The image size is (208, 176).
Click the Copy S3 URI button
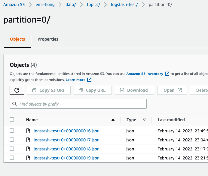[49, 90]
